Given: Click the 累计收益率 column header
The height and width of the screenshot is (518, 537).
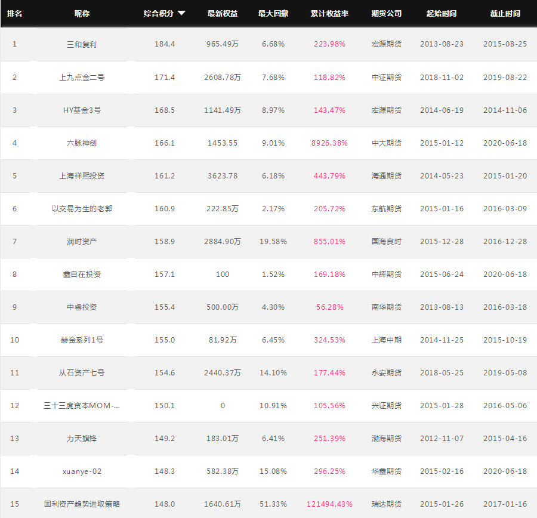Looking at the screenshot, I should pyautogui.click(x=329, y=13).
